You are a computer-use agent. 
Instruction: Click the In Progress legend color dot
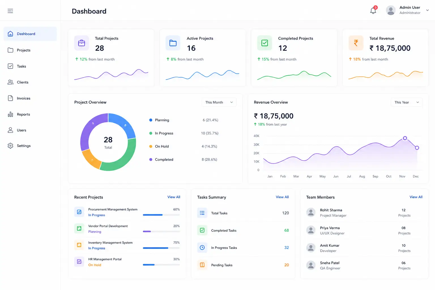[151, 133]
